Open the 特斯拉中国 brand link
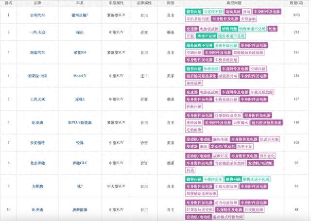This screenshot has width=311, height=221. (x=37, y=76)
